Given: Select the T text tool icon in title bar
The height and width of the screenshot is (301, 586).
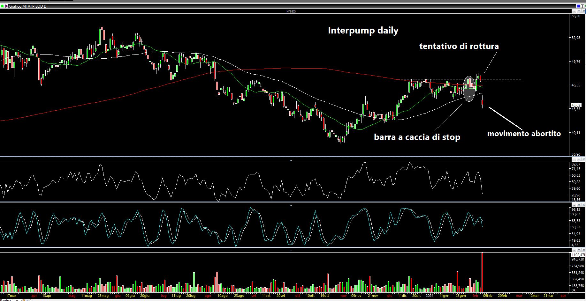Looking at the screenshot, I should (x=582, y=6).
